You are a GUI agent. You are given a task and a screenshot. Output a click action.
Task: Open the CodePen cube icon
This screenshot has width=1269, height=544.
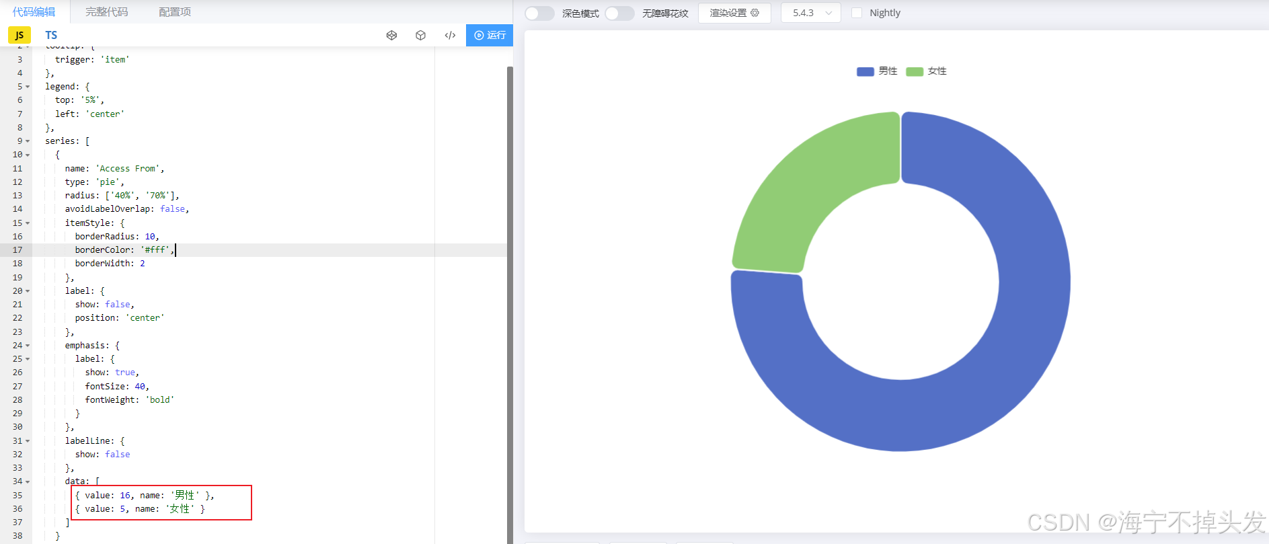click(421, 35)
